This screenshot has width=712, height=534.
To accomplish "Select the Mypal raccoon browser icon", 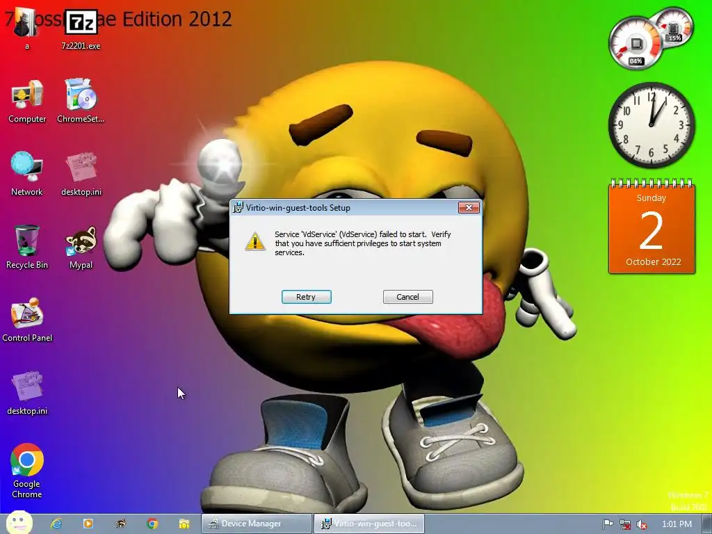I will [x=81, y=248].
